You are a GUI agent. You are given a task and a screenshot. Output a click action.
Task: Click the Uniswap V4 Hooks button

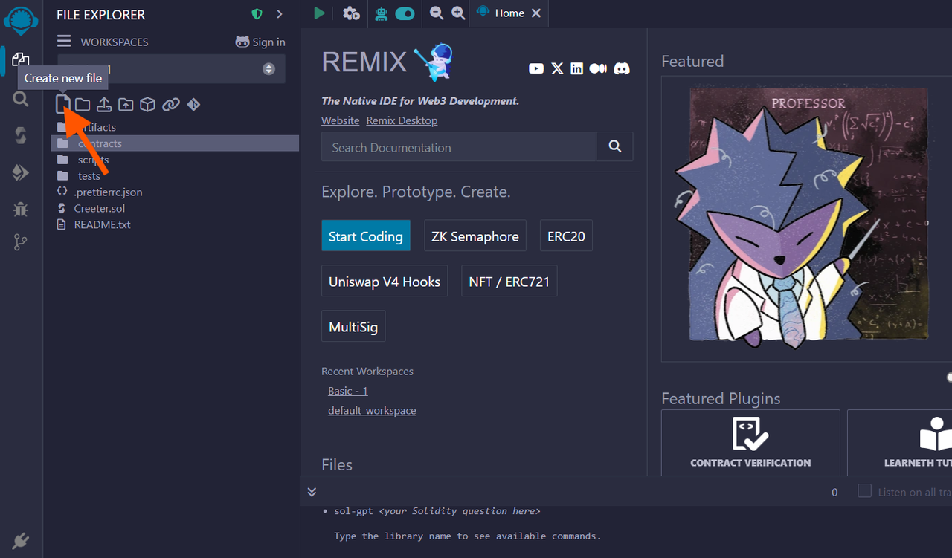tap(385, 281)
